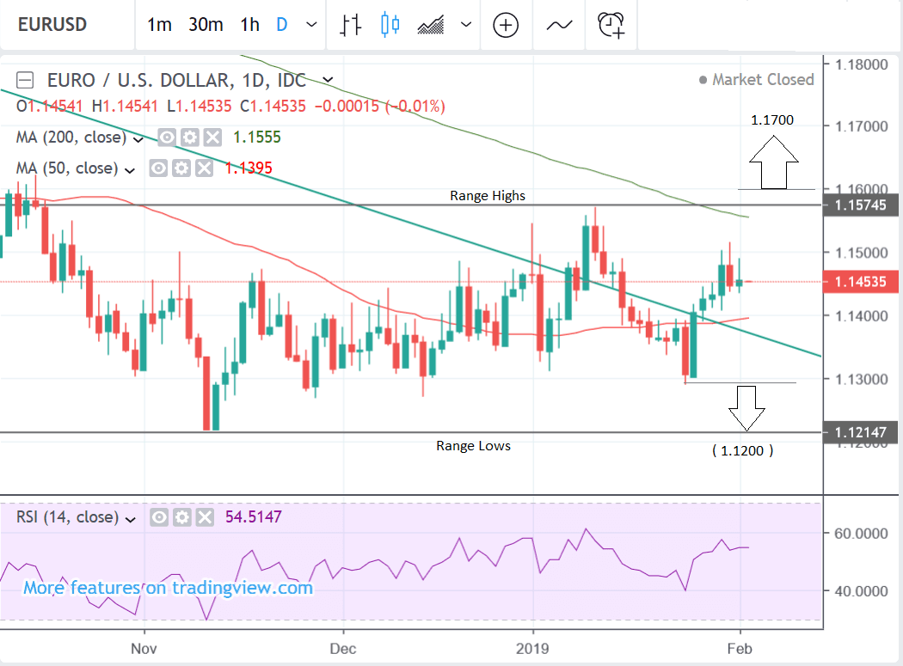Screen dimensions: 903x666
Task: Hide the MA 50 indicator
Action: [158, 168]
